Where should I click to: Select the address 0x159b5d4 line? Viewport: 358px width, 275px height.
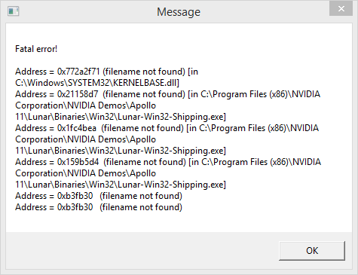pyautogui.click(x=168, y=162)
